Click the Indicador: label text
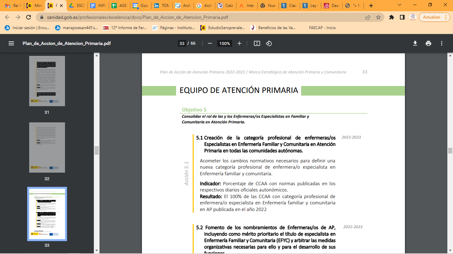This screenshot has width=453, height=254. pyautogui.click(x=210, y=184)
